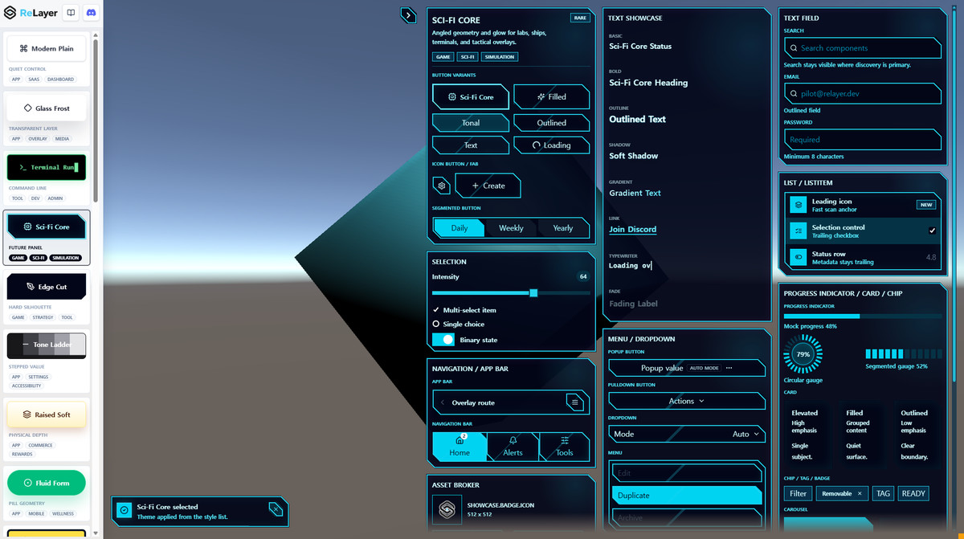964x539 pixels.
Task: Click the TAG chip
Action: pos(883,493)
